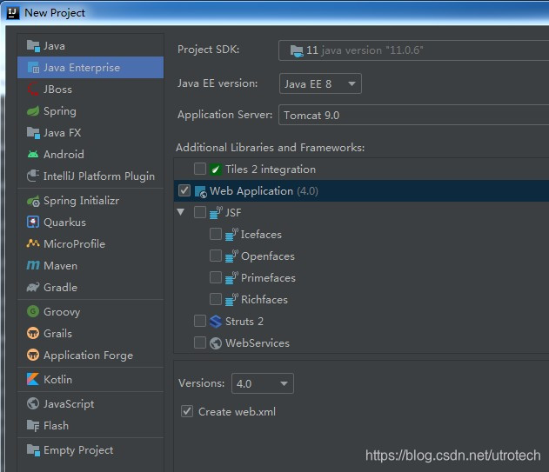
Task: Click the Icefaces framework icon
Action: point(231,235)
